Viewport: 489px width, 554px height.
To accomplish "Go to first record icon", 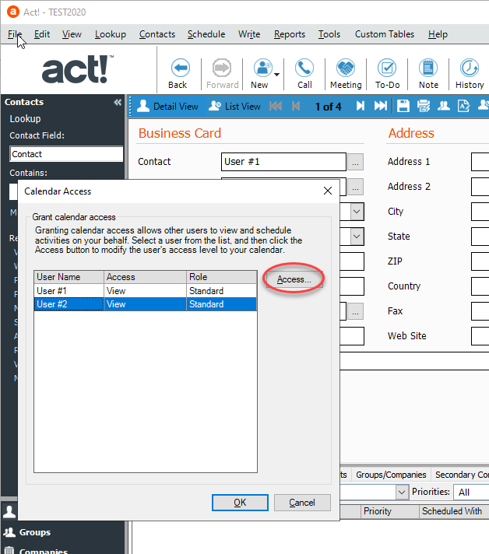I will [276, 106].
